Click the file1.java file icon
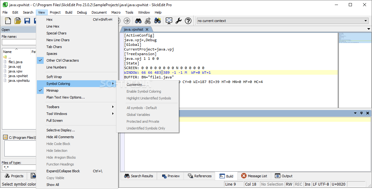The width and height of the screenshot is (372, 189). pos(5,62)
